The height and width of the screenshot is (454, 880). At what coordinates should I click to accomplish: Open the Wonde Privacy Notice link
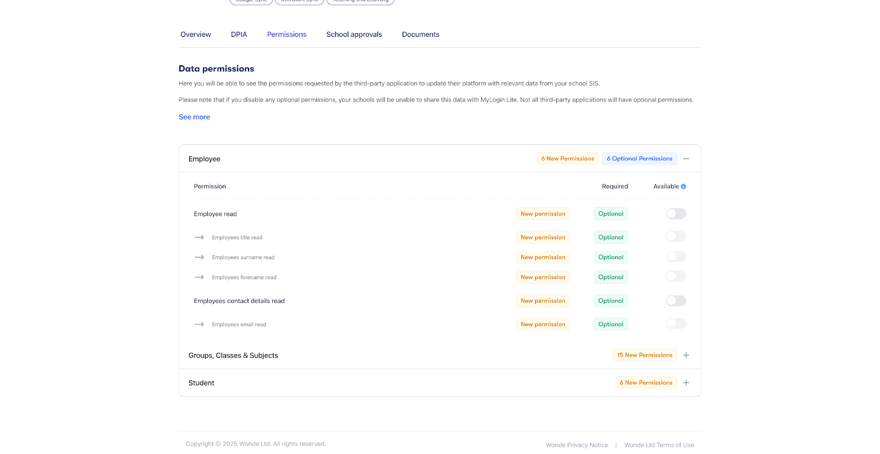point(576,445)
